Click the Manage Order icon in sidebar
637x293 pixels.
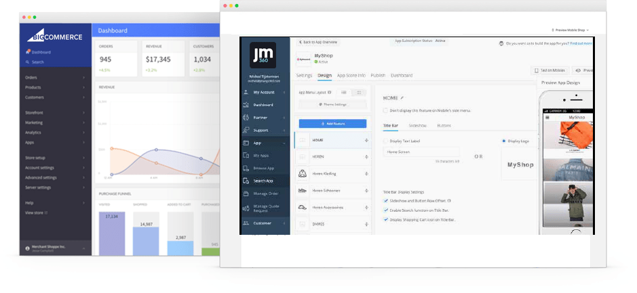246,194
